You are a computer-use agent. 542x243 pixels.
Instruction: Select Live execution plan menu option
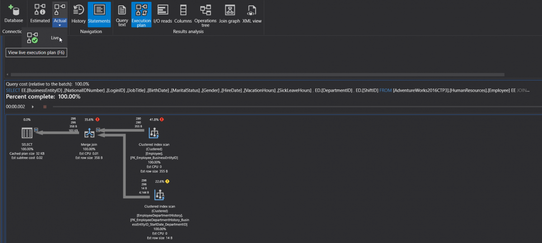45,38
